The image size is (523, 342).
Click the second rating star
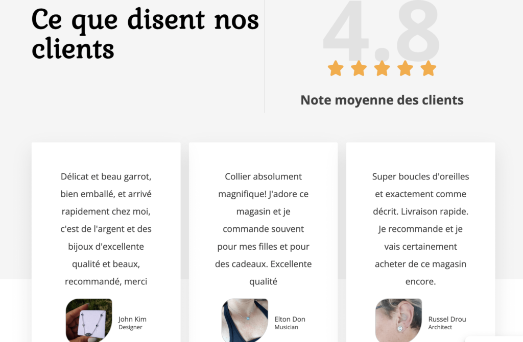coord(359,68)
